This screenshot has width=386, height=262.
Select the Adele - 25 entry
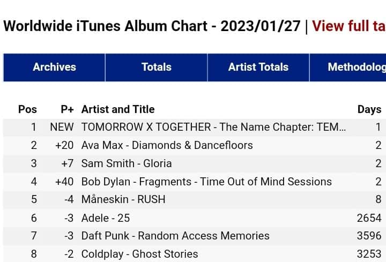[106, 218]
